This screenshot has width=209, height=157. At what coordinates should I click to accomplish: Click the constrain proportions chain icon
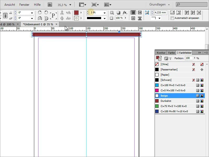[x=5, y=16]
